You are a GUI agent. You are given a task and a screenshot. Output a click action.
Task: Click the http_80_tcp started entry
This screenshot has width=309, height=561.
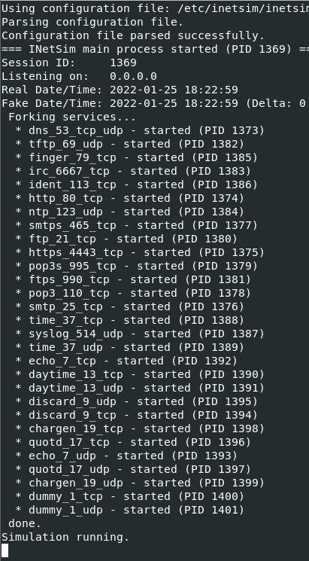129,198
